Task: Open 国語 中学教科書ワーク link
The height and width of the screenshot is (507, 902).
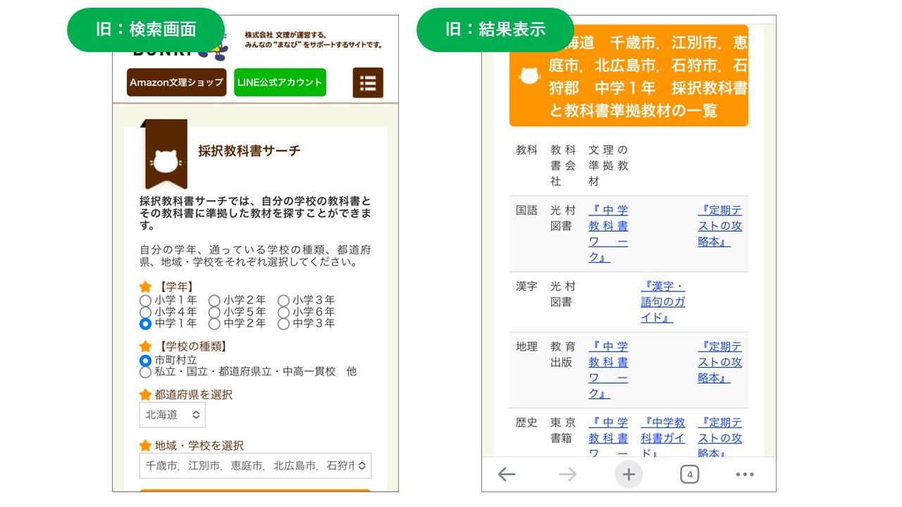Action: point(608,233)
